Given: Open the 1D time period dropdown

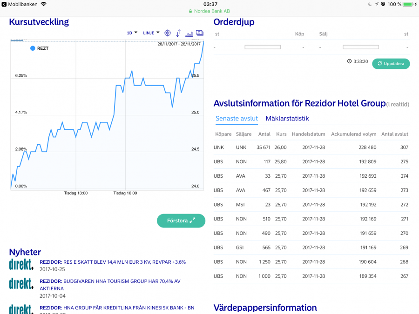Looking at the screenshot, I should (132, 33).
